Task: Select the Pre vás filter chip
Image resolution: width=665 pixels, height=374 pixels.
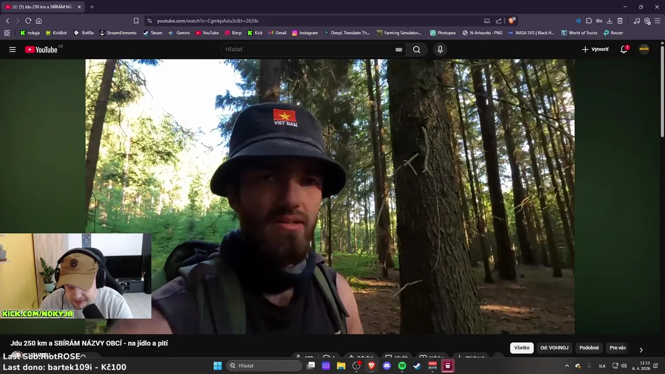Action: coord(618,348)
